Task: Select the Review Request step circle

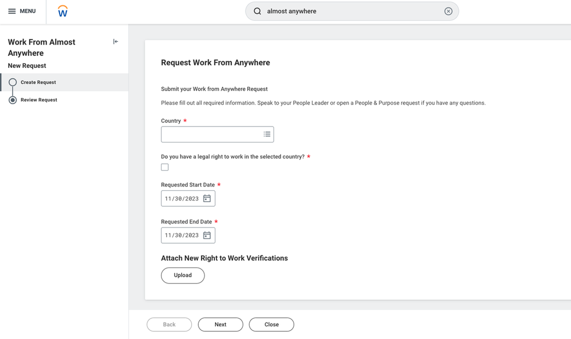Action: (12, 100)
